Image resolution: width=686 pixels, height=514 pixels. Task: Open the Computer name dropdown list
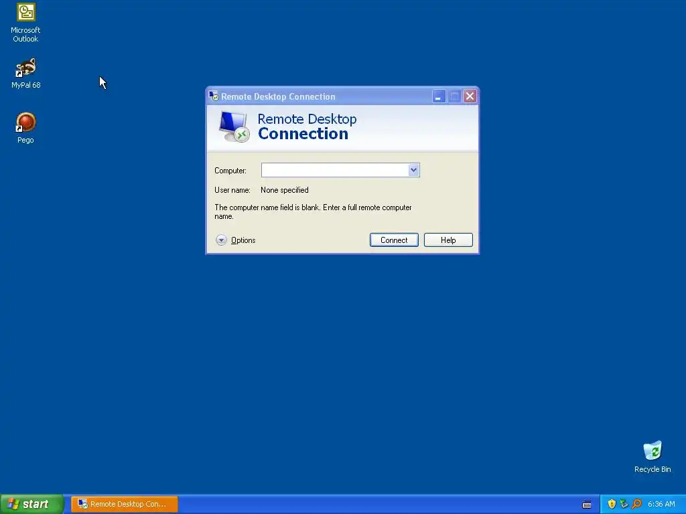point(413,170)
